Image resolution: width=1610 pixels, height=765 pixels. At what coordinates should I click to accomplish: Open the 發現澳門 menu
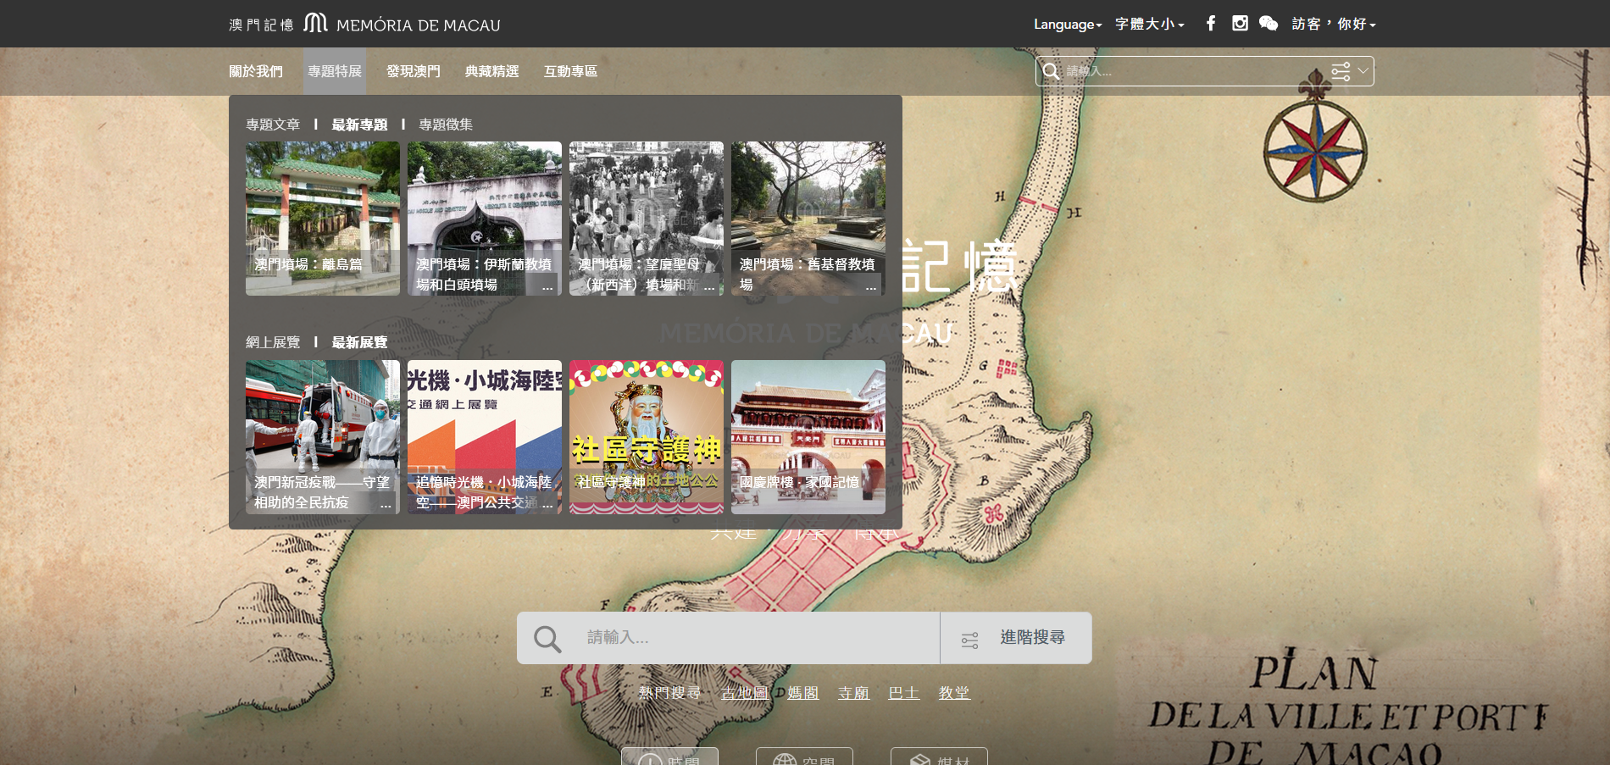[x=414, y=71]
